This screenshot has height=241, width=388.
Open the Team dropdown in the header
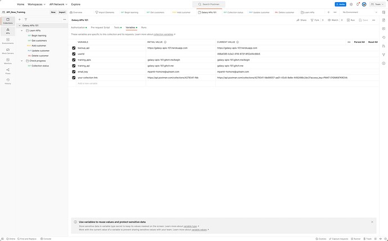[377, 5]
